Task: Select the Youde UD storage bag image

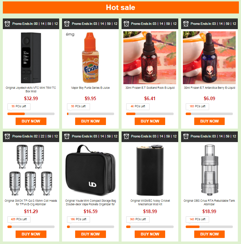Action: click(x=90, y=170)
